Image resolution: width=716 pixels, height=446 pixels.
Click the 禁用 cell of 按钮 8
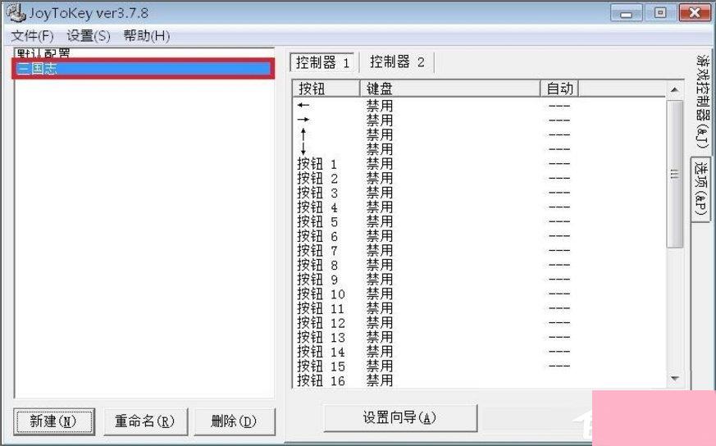(x=380, y=266)
